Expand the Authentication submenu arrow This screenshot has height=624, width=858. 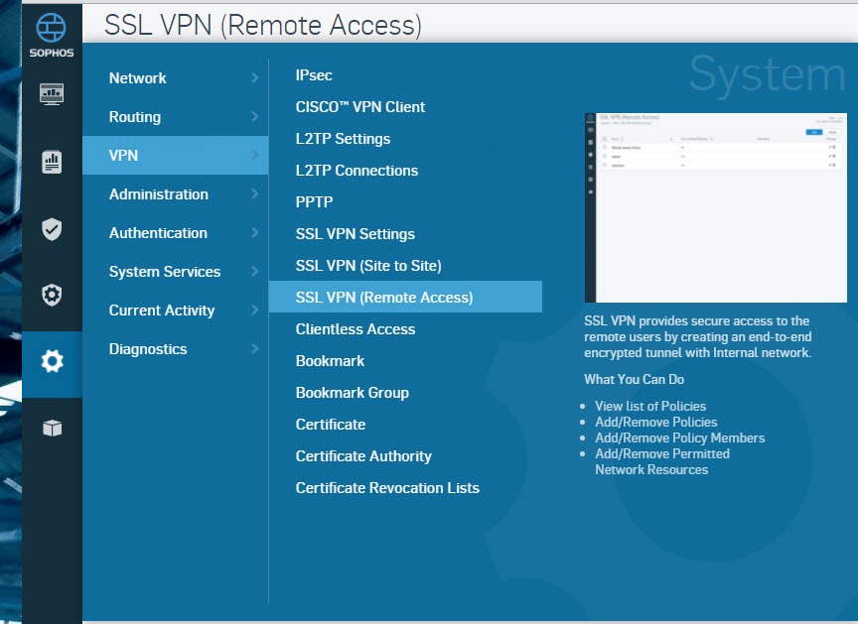point(255,233)
